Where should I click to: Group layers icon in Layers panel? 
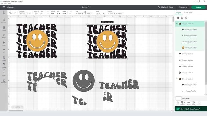[x=178, y=18]
